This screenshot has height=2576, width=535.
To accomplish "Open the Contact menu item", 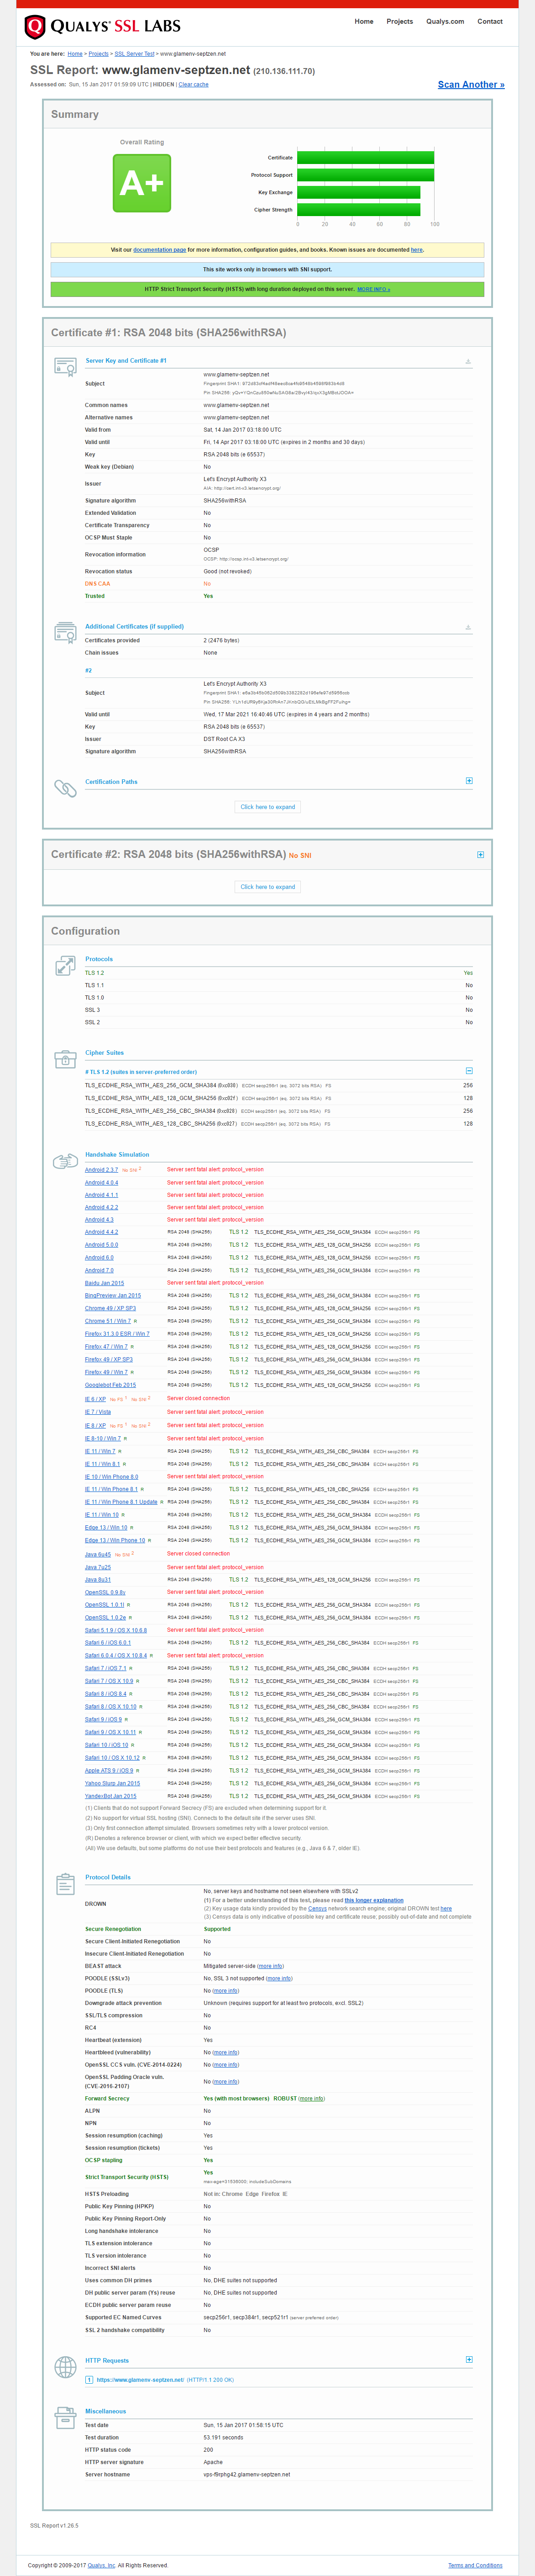I will [490, 21].
